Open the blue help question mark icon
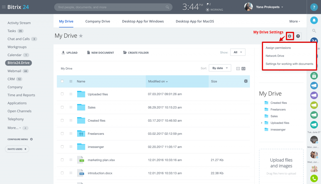Screen dimensions: 321x184 point(314,7)
